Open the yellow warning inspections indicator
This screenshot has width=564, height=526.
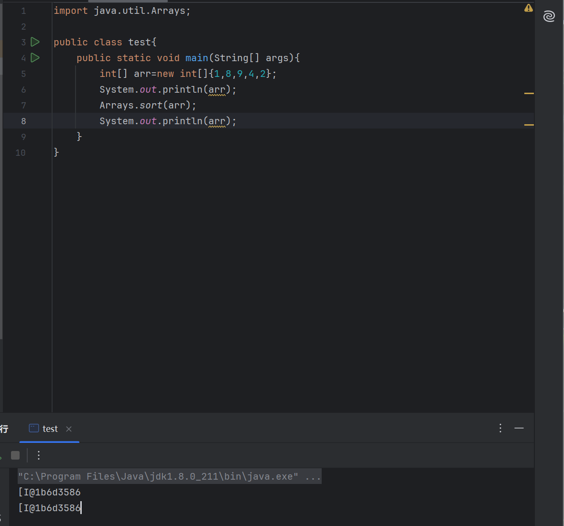(x=528, y=8)
